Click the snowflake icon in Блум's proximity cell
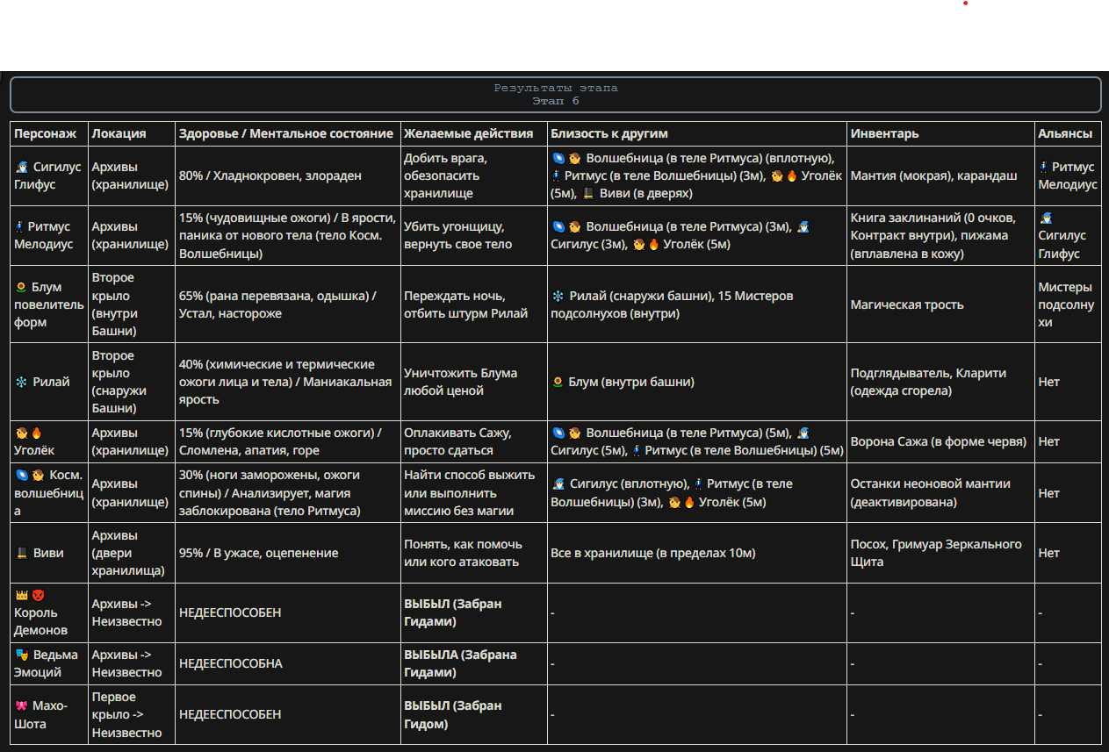This screenshot has width=1109, height=752. tap(558, 296)
